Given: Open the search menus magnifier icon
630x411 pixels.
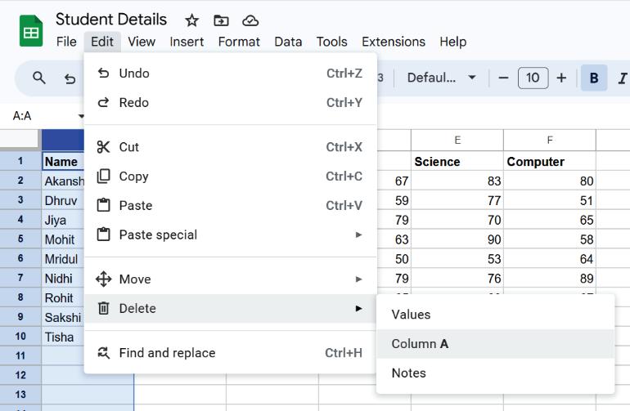Looking at the screenshot, I should pos(39,78).
